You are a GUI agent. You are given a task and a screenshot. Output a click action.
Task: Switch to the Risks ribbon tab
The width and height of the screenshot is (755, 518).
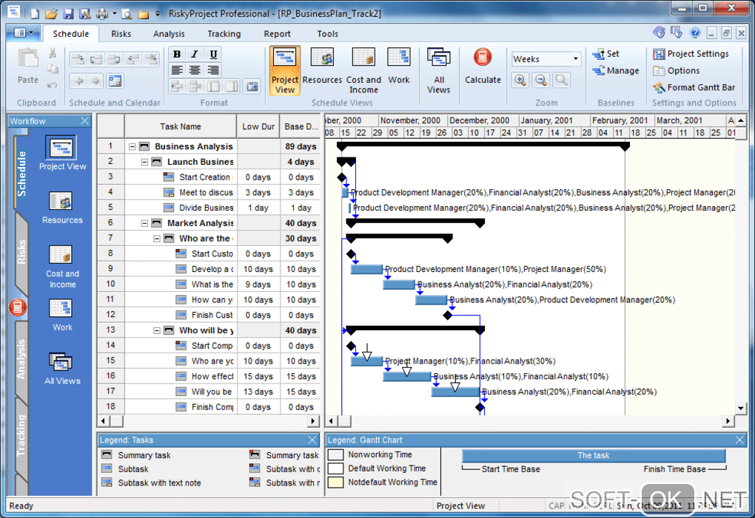[121, 34]
